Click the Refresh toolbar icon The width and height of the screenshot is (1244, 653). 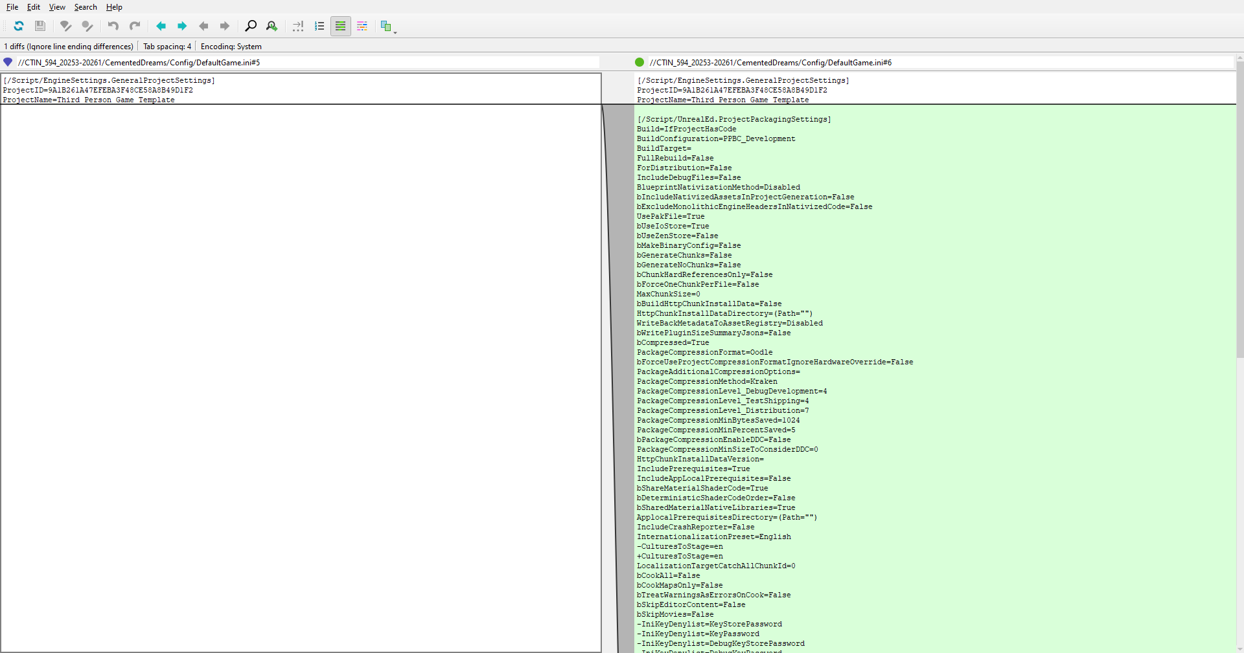click(x=19, y=26)
